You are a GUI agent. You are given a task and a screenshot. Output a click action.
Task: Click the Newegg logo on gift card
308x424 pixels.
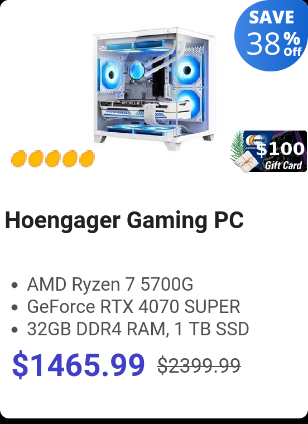[x=256, y=141]
